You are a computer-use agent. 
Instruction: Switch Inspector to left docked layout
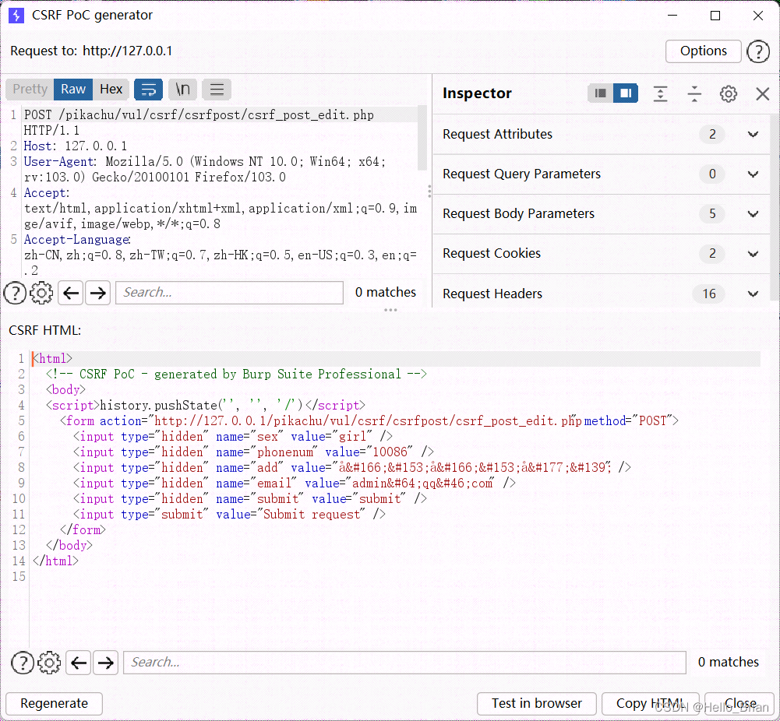pyautogui.click(x=601, y=93)
